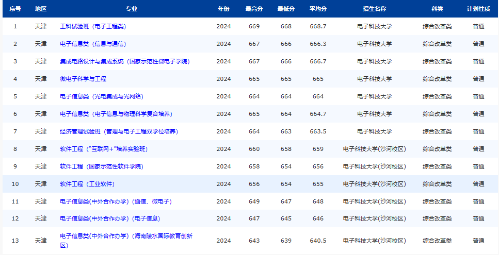Viewport: 499px width, 255px height.
Task: Open 电子信息类（电子信息与物理科学复合培养）link
Action: click(x=116, y=114)
